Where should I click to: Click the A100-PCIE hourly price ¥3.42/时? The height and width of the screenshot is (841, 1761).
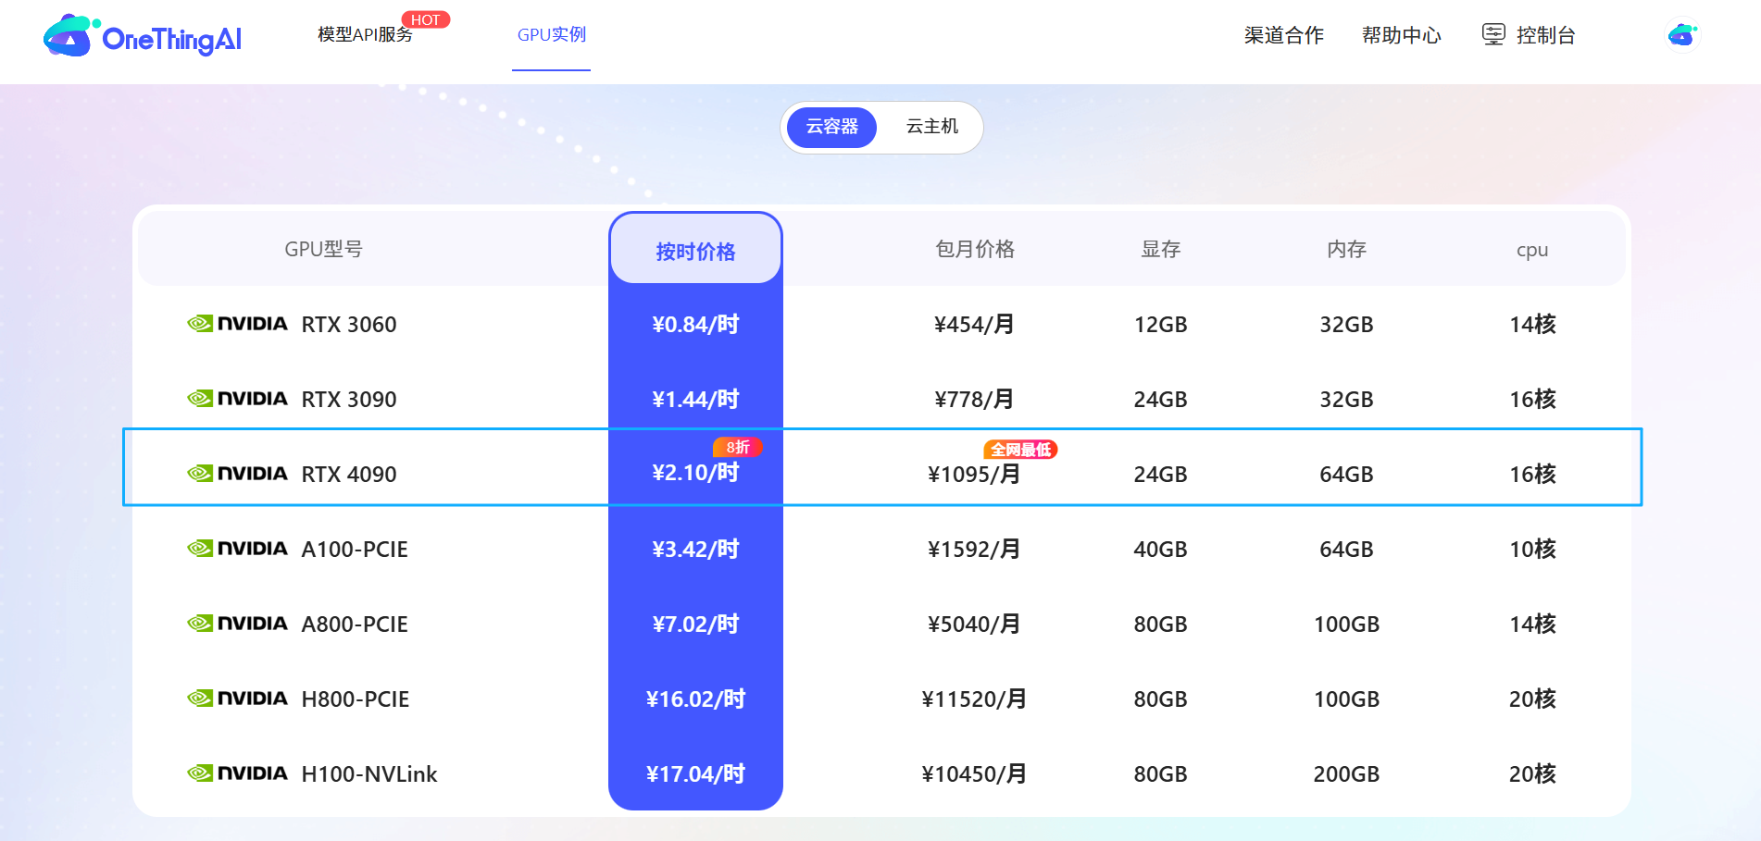[695, 550]
